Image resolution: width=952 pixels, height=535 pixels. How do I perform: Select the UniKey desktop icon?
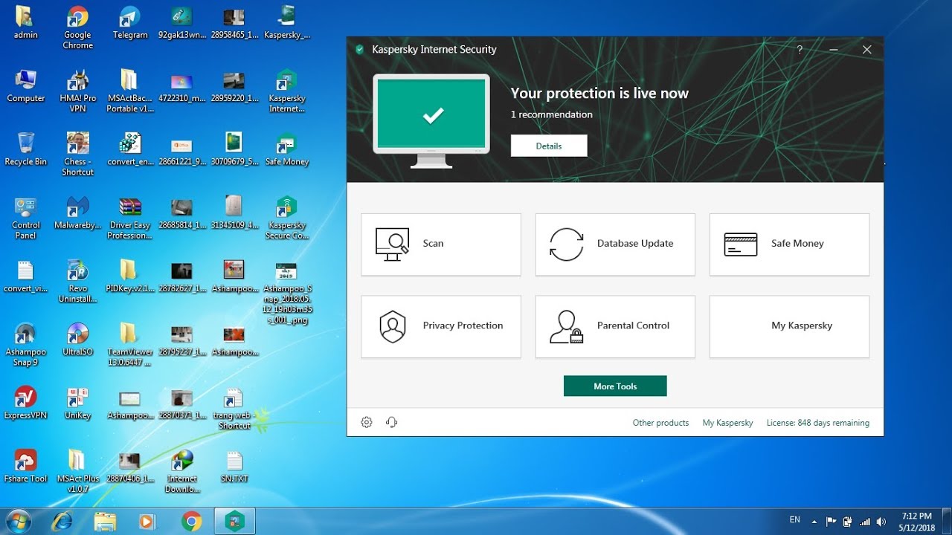click(x=77, y=403)
